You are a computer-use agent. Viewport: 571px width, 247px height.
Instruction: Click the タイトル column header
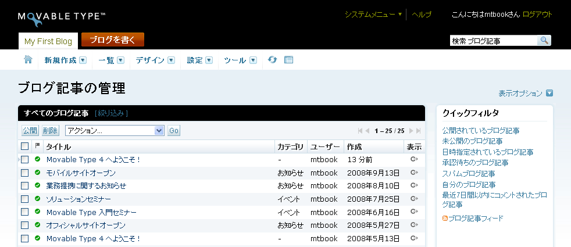click(x=58, y=147)
